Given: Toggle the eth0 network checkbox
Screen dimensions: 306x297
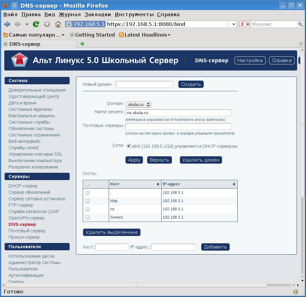Looking at the screenshot, I should [129, 146].
